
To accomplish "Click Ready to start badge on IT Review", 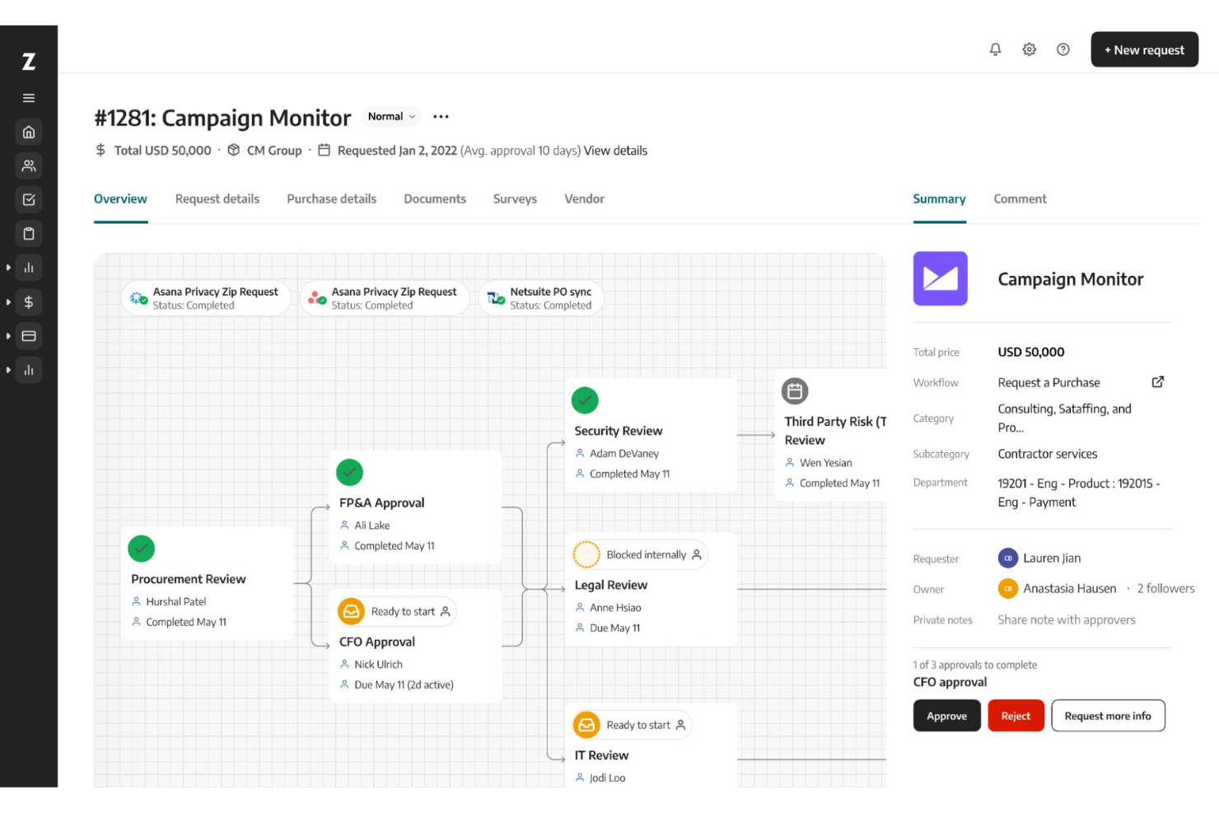I will [631, 725].
